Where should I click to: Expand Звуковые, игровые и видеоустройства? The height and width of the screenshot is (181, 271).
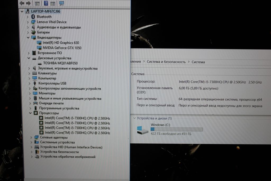coord(29,69)
